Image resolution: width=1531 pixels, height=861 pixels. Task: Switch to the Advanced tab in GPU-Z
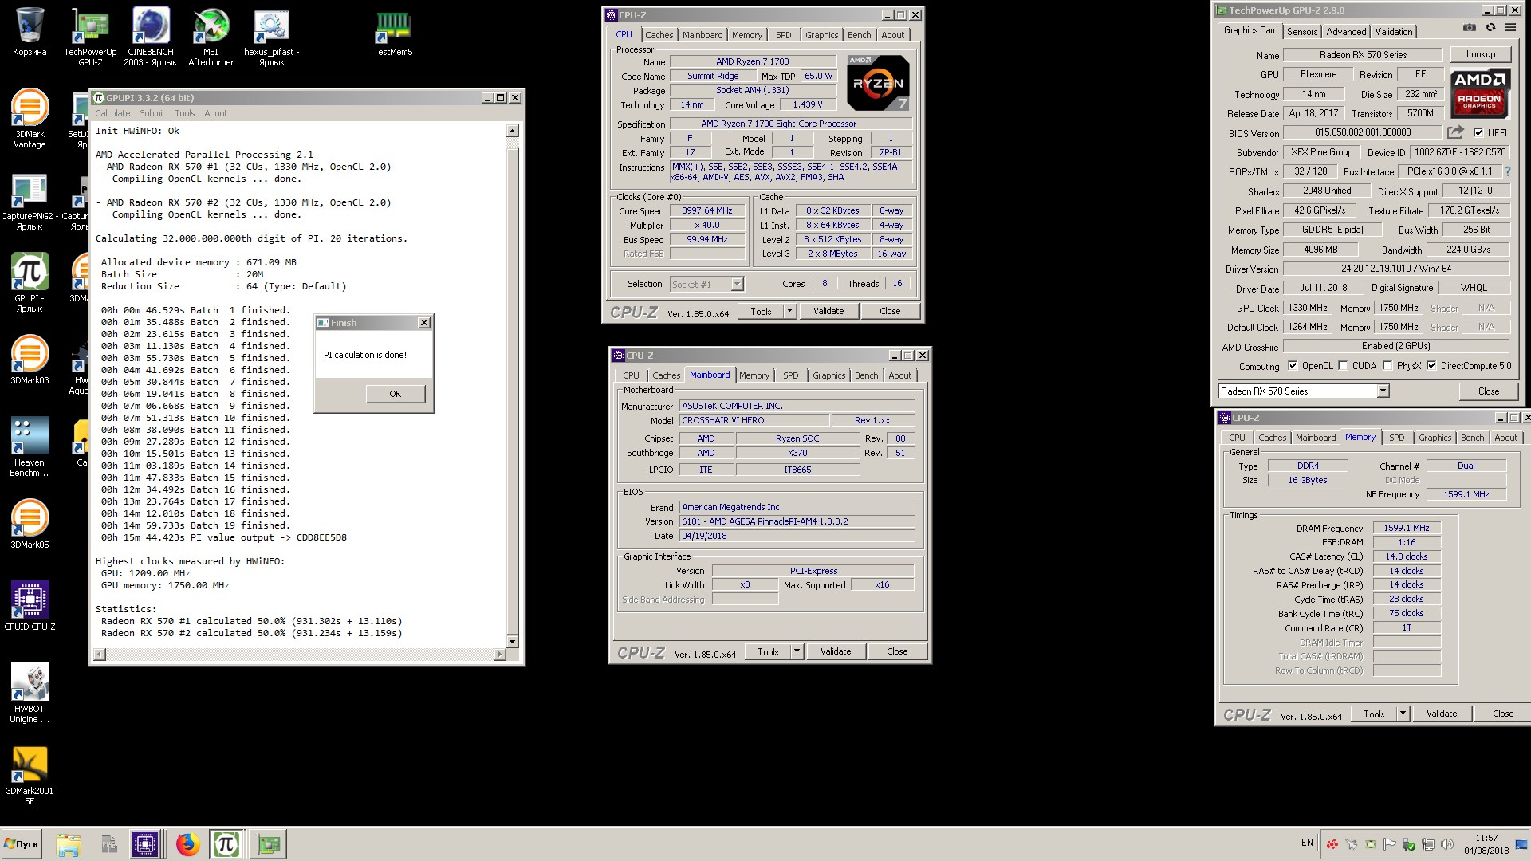tap(1346, 32)
